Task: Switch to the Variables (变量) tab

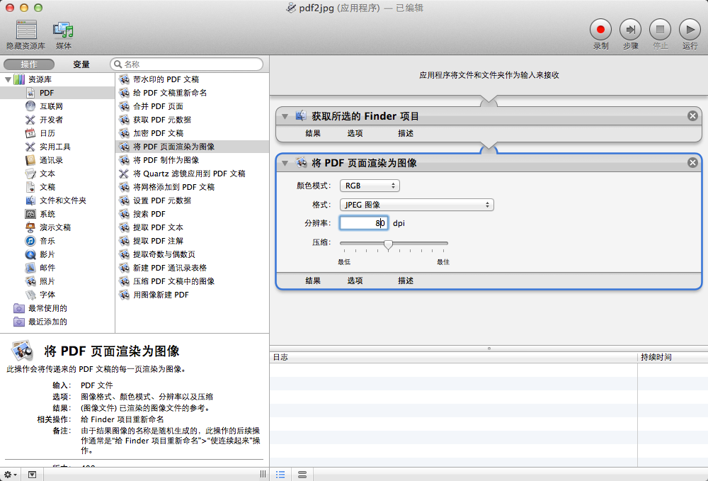Action: (x=81, y=64)
